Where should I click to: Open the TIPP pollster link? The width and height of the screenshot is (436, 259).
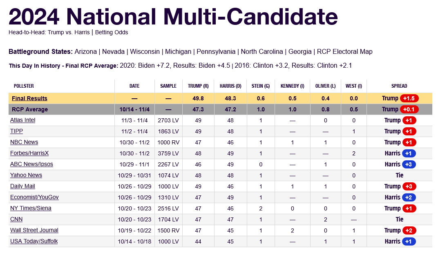coord(17,131)
